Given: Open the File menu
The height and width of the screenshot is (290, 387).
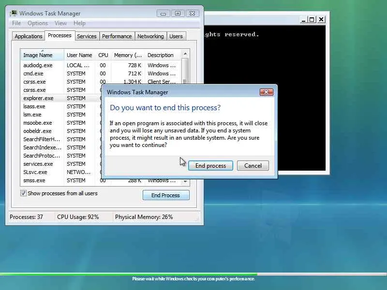Looking at the screenshot, I should point(16,23).
